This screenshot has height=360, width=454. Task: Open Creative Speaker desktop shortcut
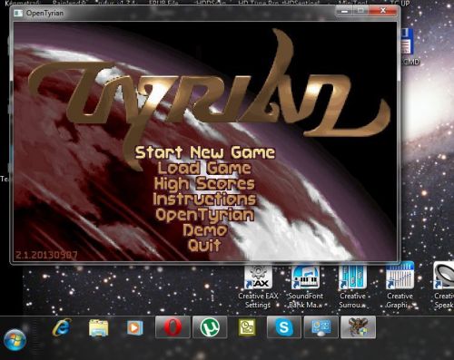click(444, 286)
